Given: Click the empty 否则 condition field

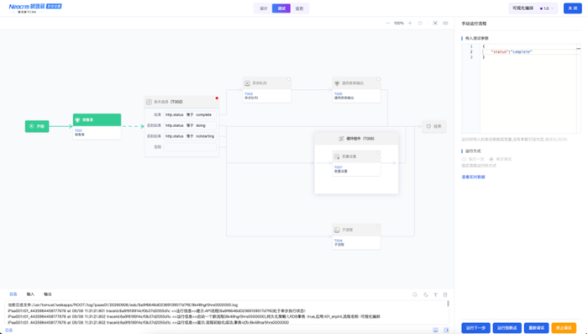Looking at the screenshot, I should [190, 147].
